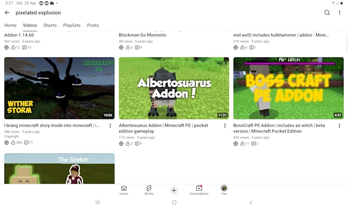Open Subscriptions in the bottom navigation
The height and width of the screenshot is (209, 348).
pyautogui.click(x=199, y=191)
